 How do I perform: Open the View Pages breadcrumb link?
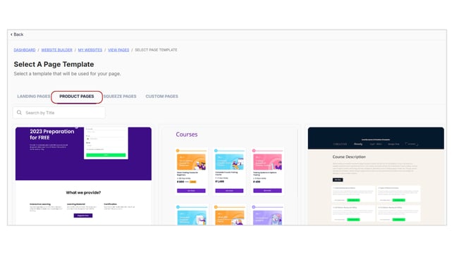click(x=118, y=50)
